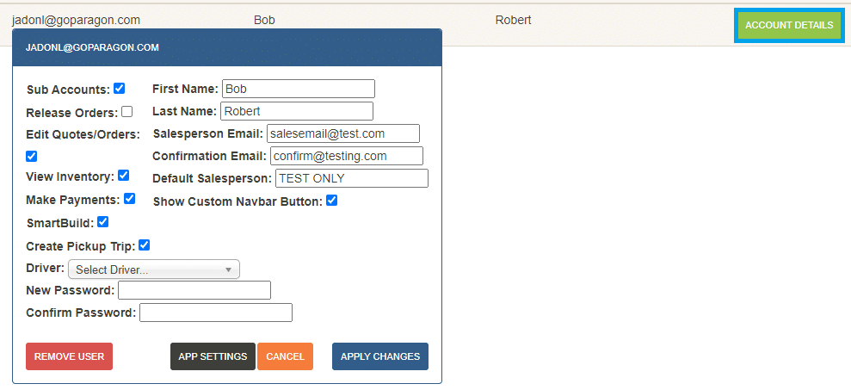The height and width of the screenshot is (390, 851).
Task: Select the Default Salesperson field
Action: (351, 178)
